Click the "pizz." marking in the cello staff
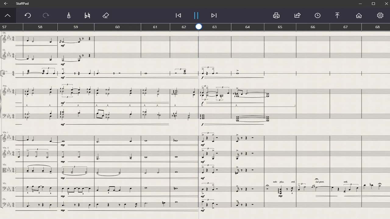Viewport: 390px width, 219px height. click(x=282, y=182)
